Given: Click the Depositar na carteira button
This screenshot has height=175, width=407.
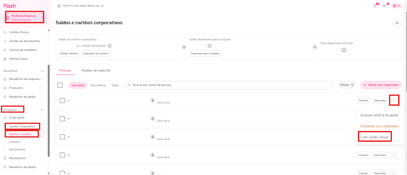Looking at the screenshot, I should tap(96, 53).
